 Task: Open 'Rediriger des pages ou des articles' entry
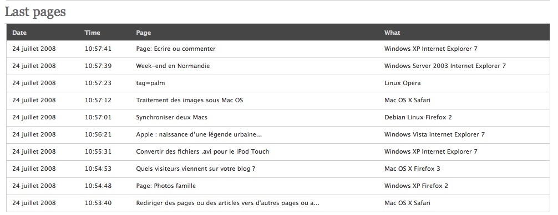point(227,203)
